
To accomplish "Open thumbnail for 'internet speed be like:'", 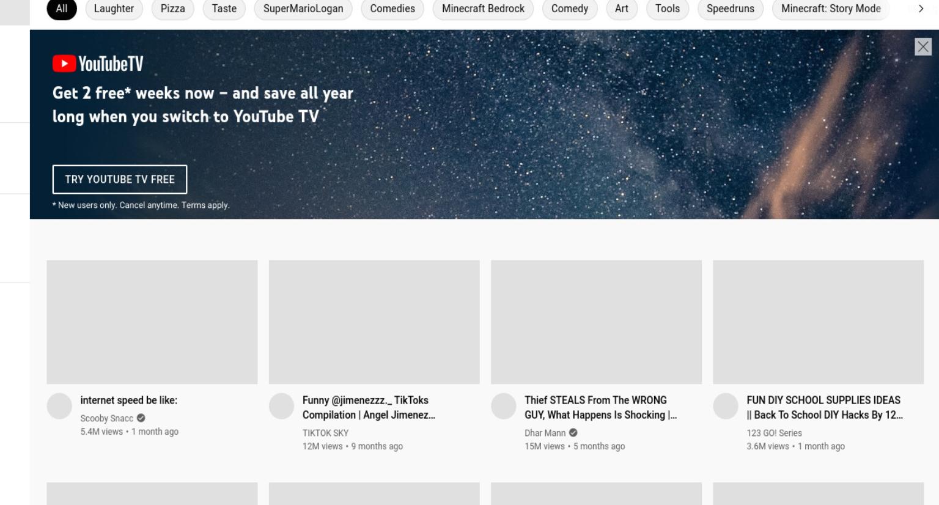I will tap(152, 322).
